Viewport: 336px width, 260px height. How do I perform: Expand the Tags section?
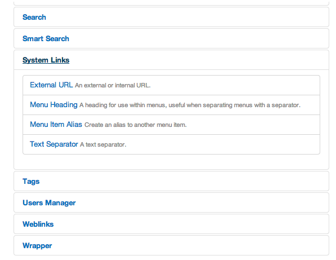point(31,182)
